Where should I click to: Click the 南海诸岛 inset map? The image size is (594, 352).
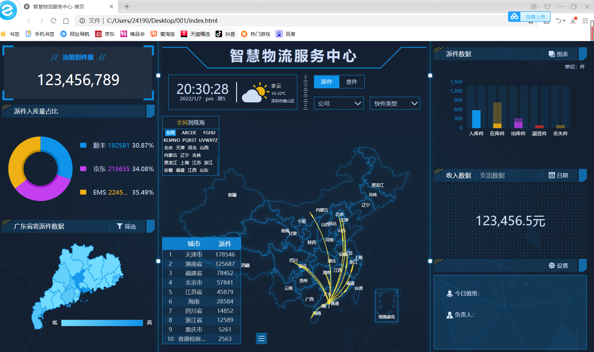coord(387,305)
